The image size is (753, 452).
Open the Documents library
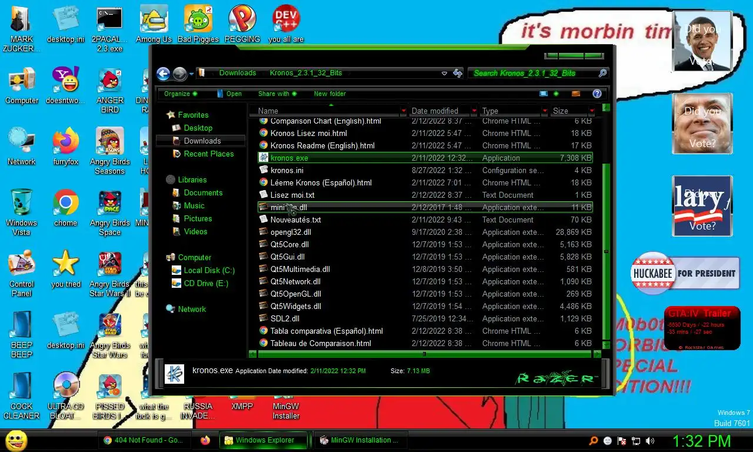(203, 192)
